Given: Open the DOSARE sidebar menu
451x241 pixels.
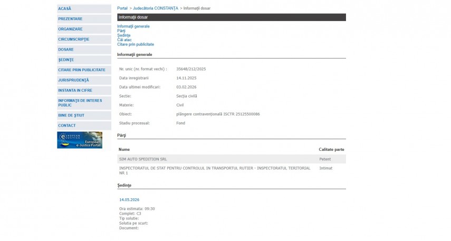Looking at the screenshot, I should [x=66, y=50].
